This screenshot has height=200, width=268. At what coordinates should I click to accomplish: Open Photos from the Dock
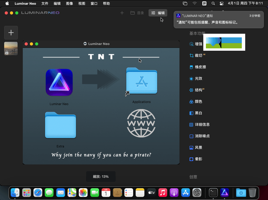coord(83,193)
